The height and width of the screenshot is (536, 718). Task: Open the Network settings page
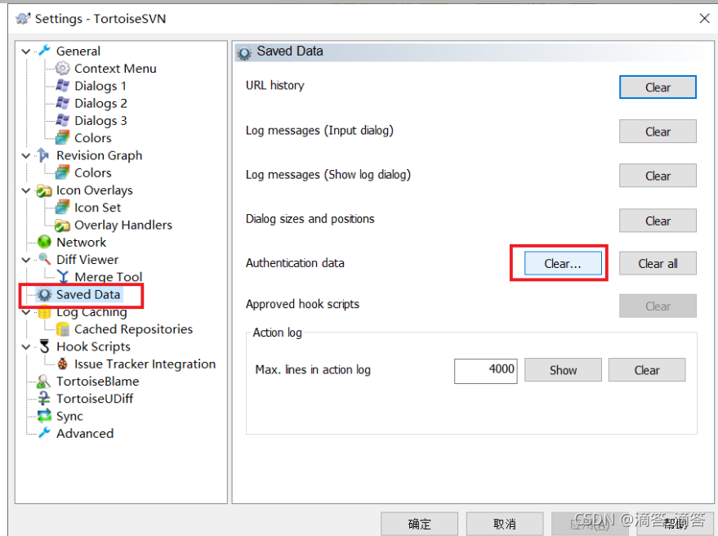81,242
